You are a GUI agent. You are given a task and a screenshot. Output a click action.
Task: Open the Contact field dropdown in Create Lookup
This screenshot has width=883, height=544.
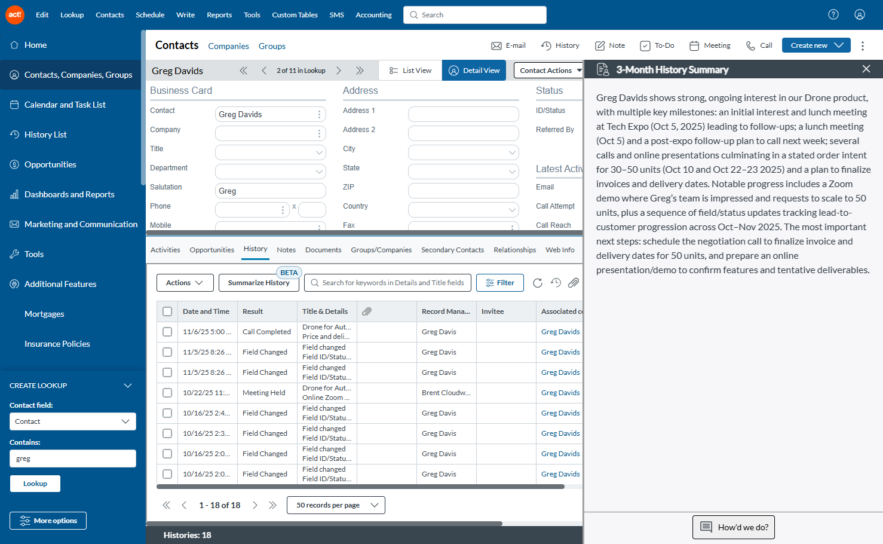pyautogui.click(x=73, y=421)
